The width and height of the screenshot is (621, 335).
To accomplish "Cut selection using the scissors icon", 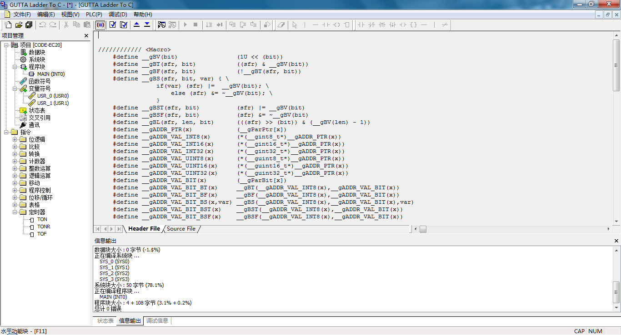I will click(x=66, y=25).
